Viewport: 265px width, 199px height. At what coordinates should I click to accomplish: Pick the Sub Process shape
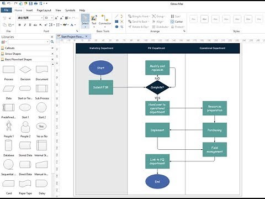tap(42, 88)
